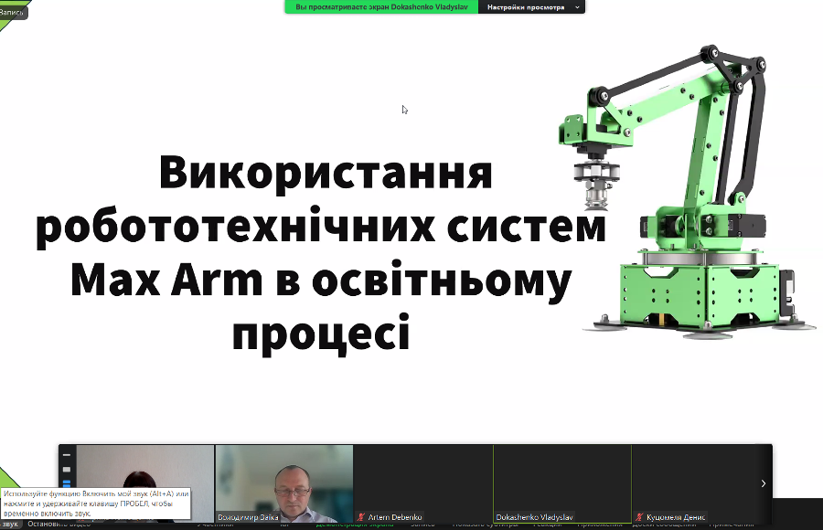Screen dimensions: 823x530
Task: Switch video panel to blue grid view icon
Action: point(67,482)
